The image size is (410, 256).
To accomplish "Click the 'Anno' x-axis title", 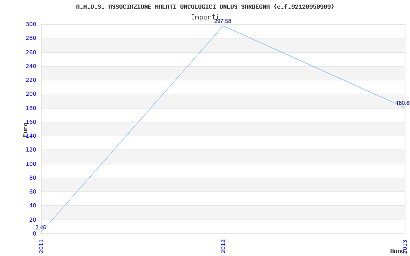I will tap(397, 251).
